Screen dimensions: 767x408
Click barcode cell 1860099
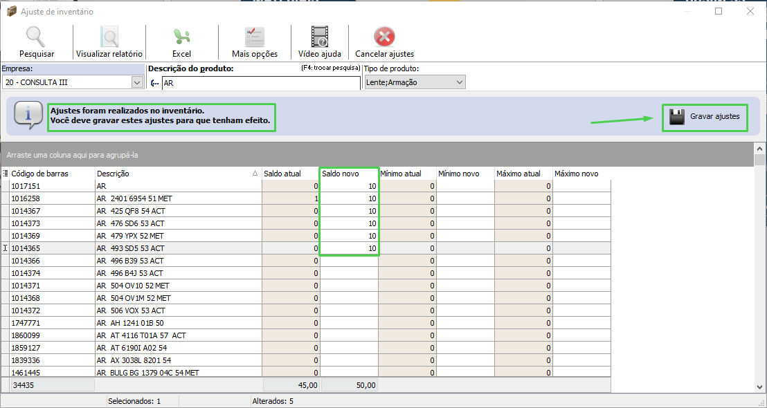[52, 335]
